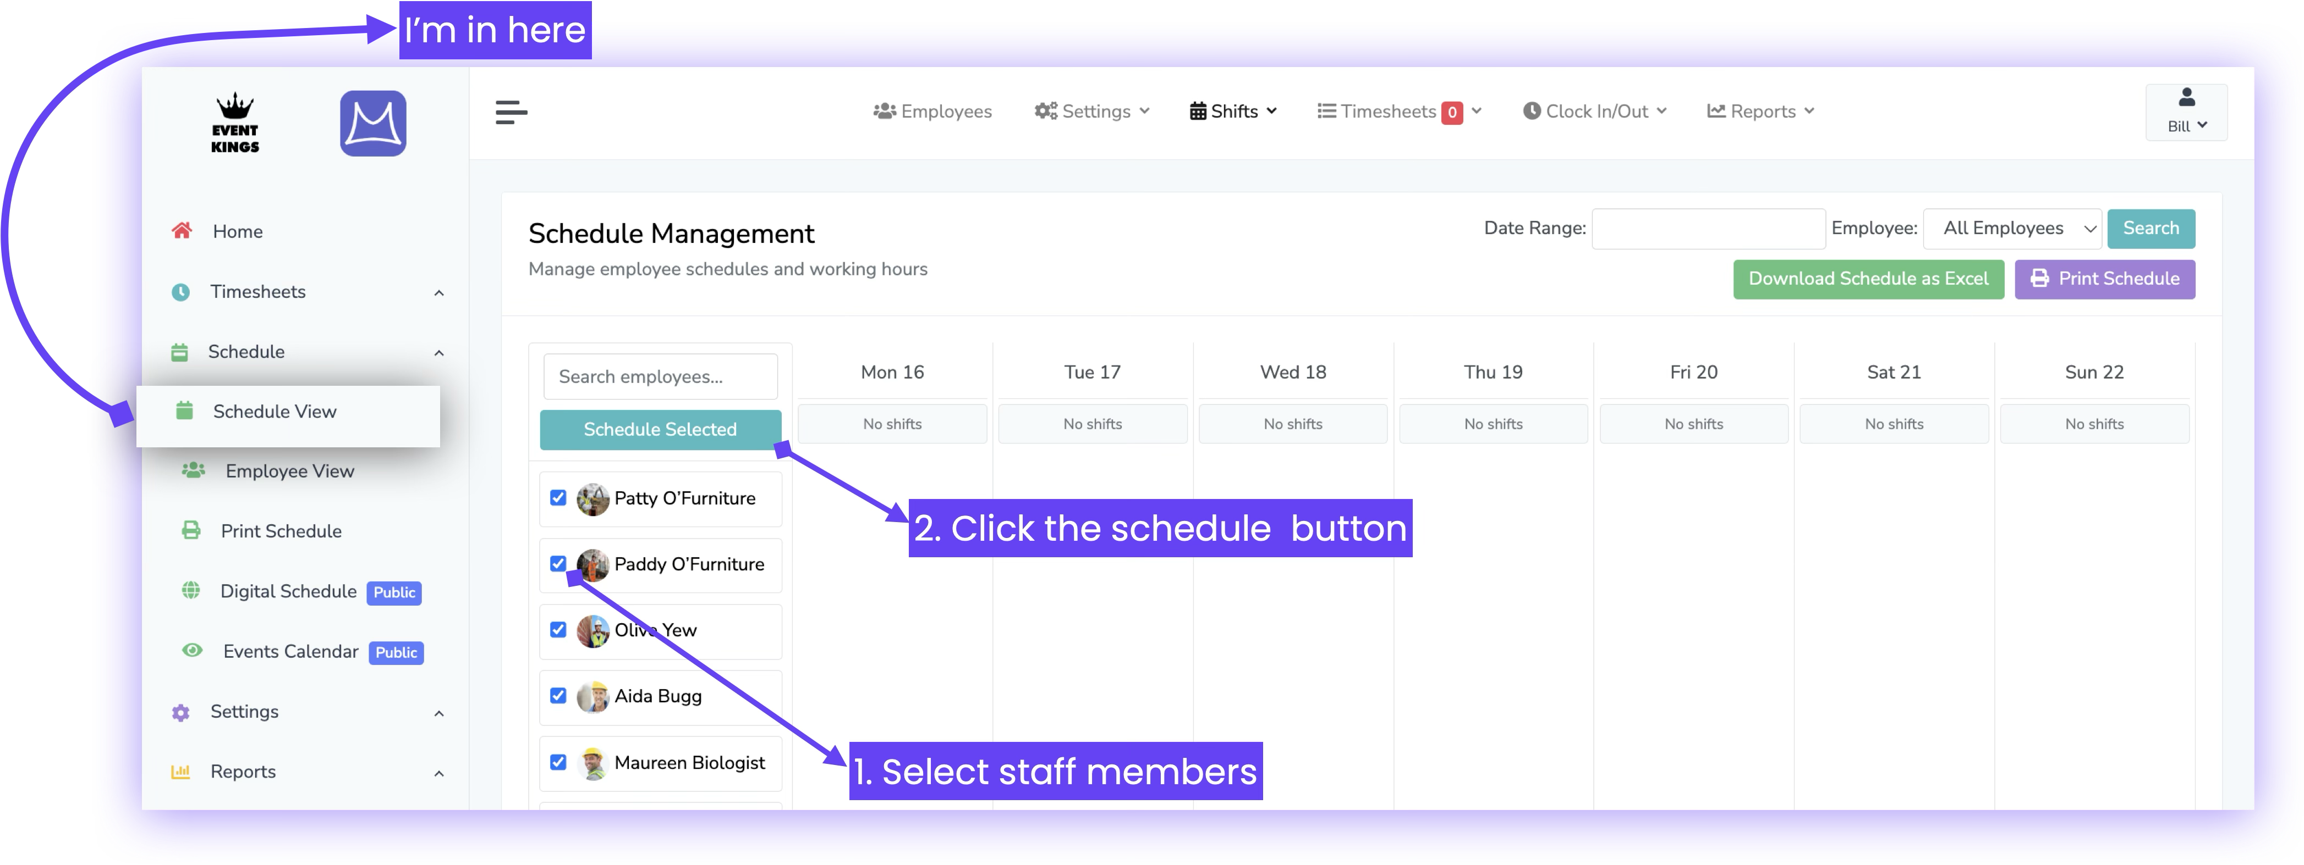This screenshot has height=865, width=2304.
Task: Click the Reports chart icon in top nav
Action: coord(1716,112)
